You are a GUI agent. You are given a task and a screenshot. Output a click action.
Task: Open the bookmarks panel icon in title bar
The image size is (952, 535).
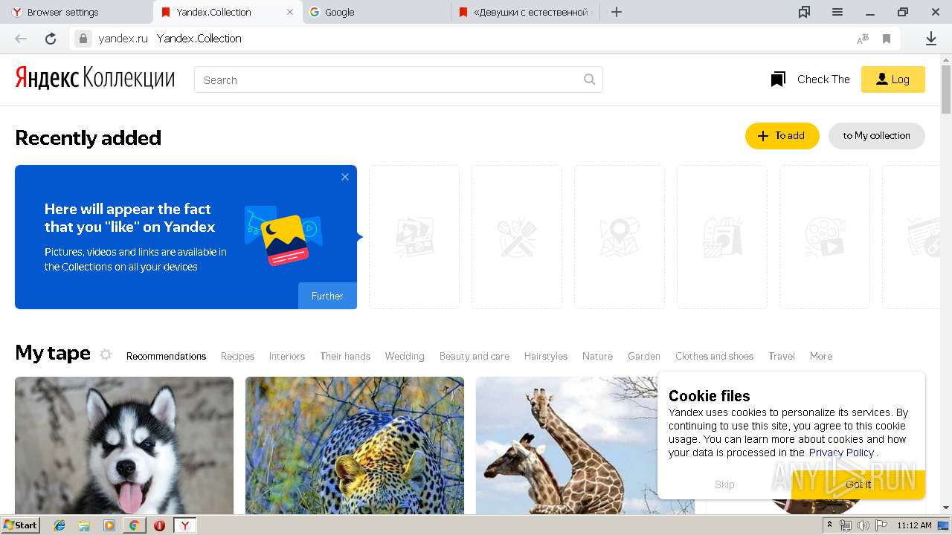click(x=804, y=12)
